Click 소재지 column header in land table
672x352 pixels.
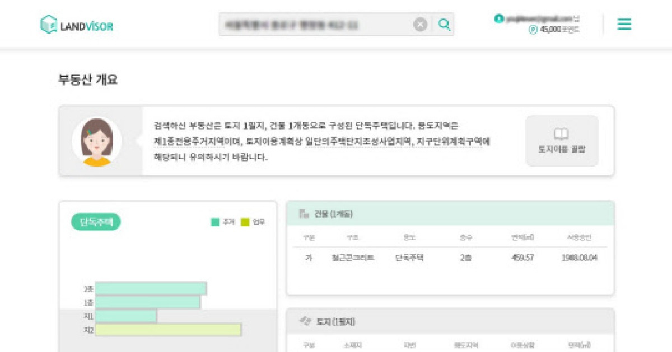pos(352,345)
